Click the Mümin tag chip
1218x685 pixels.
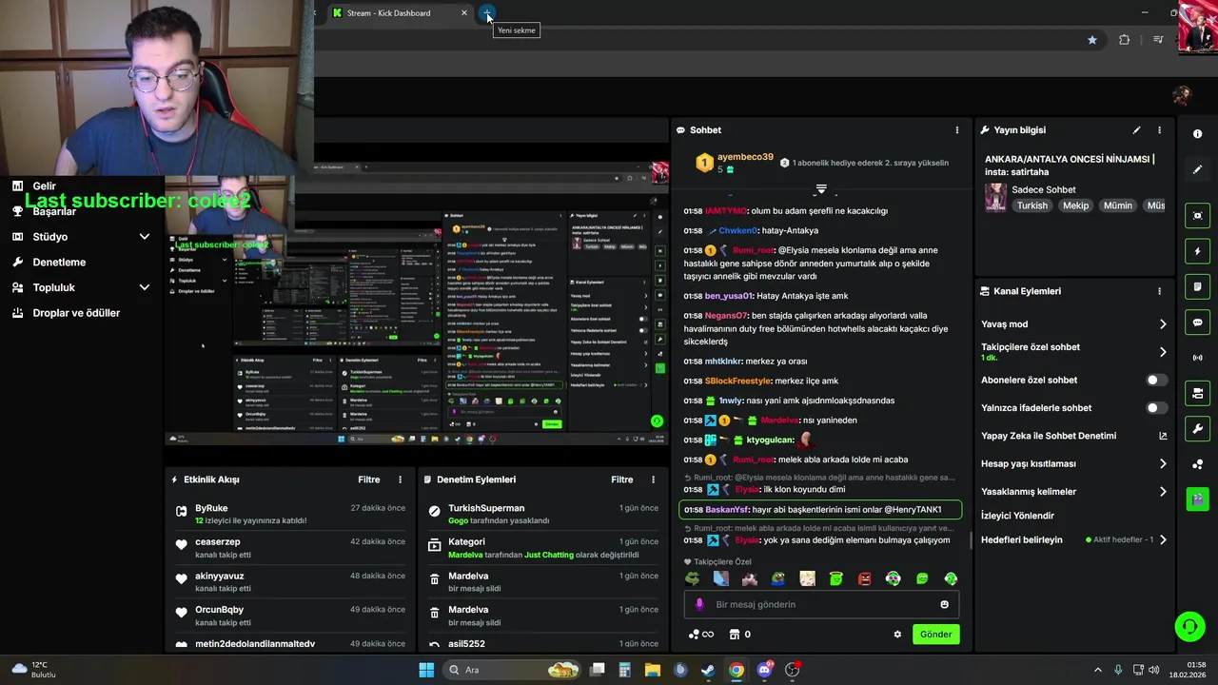[1118, 205]
